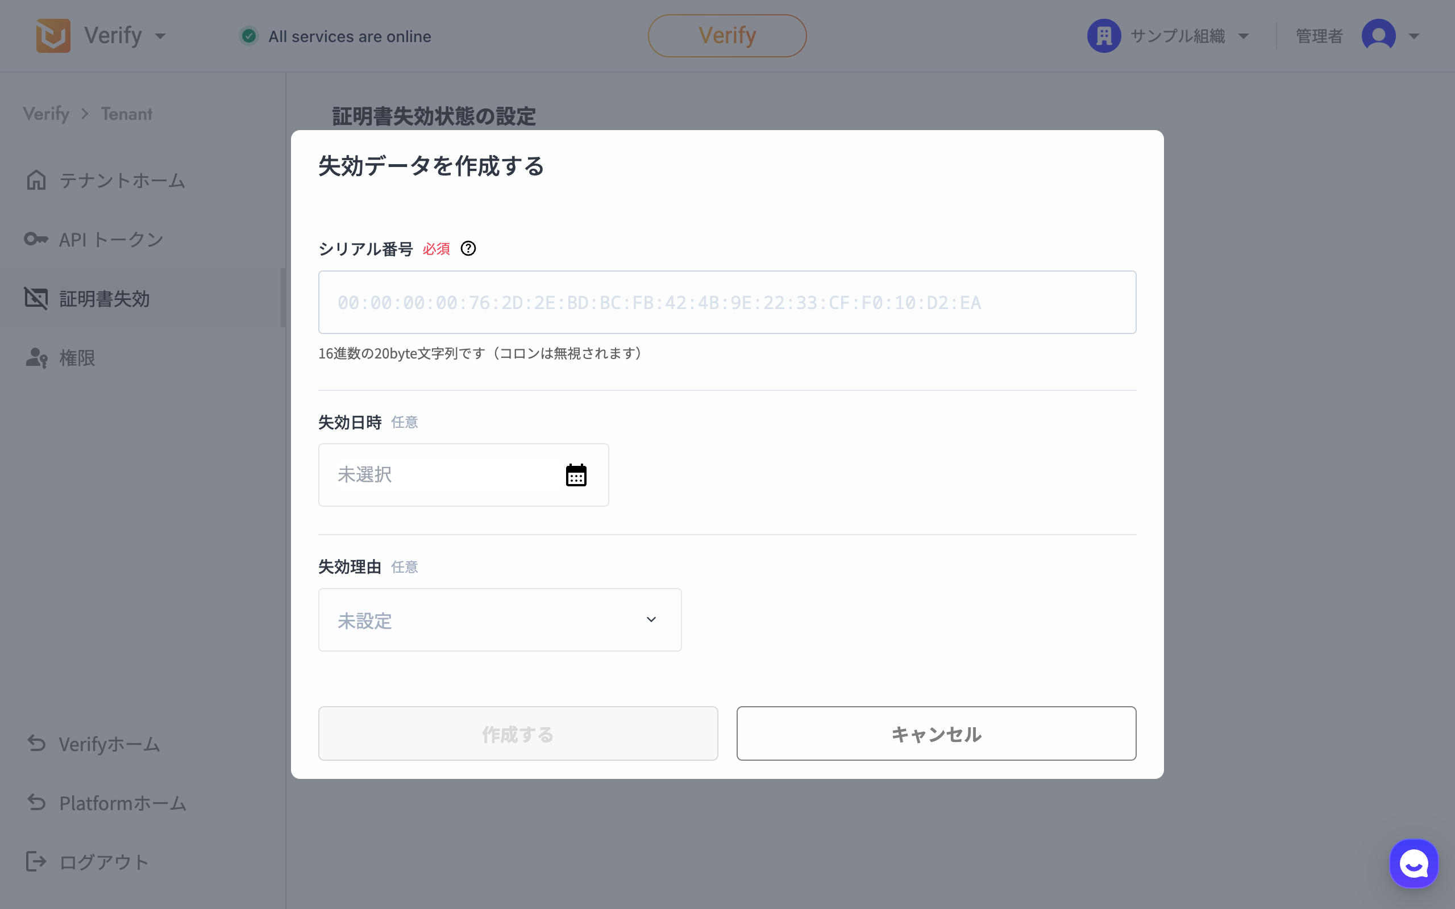Viewport: 1455px width, 909px height.
Task: Expand the 失効理由 dropdown
Action: point(500,620)
